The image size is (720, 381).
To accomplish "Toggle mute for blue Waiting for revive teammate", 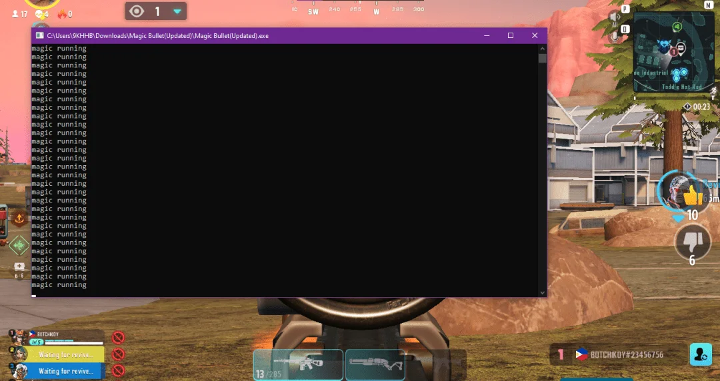I will click(x=119, y=370).
